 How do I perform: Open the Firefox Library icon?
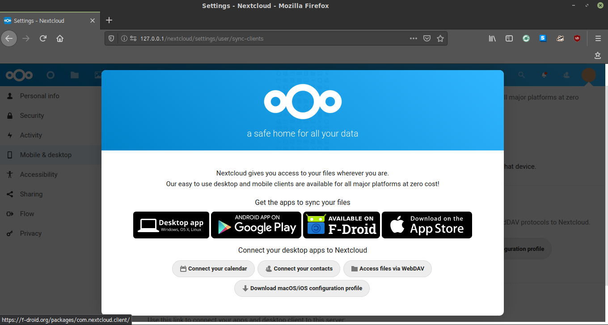pyautogui.click(x=492, y=38)
